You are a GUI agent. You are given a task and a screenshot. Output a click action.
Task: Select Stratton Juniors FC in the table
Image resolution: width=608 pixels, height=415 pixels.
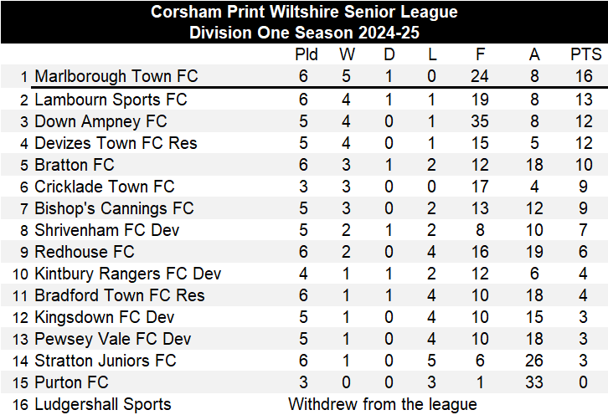pos(106,361)
